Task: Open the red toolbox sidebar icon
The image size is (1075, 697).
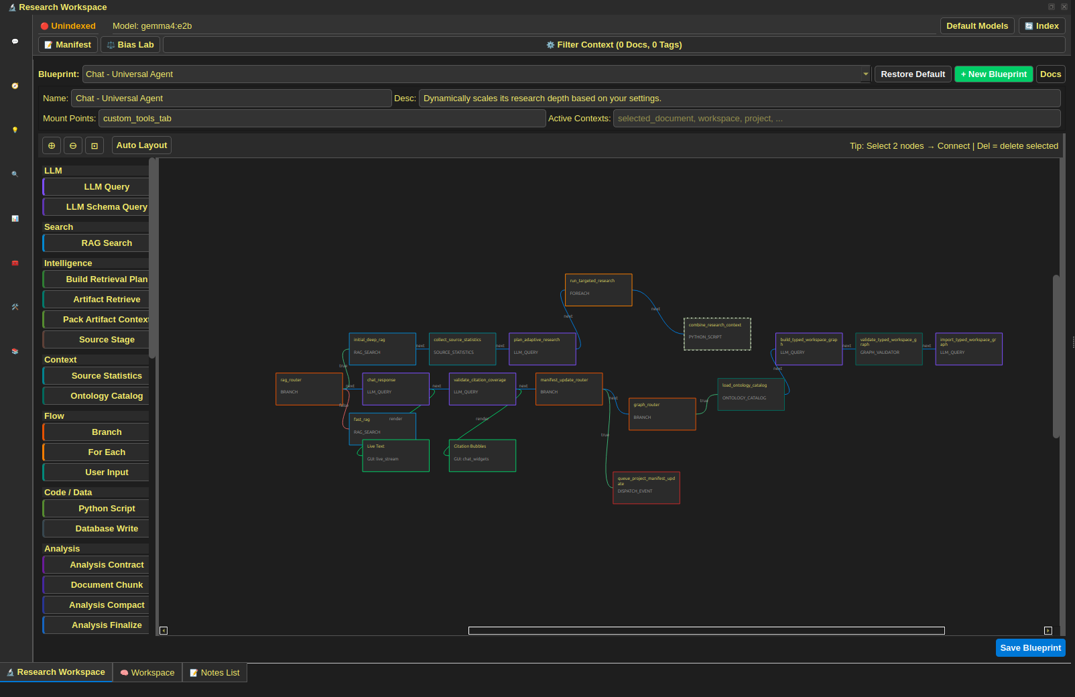Action: coord(15,263)
